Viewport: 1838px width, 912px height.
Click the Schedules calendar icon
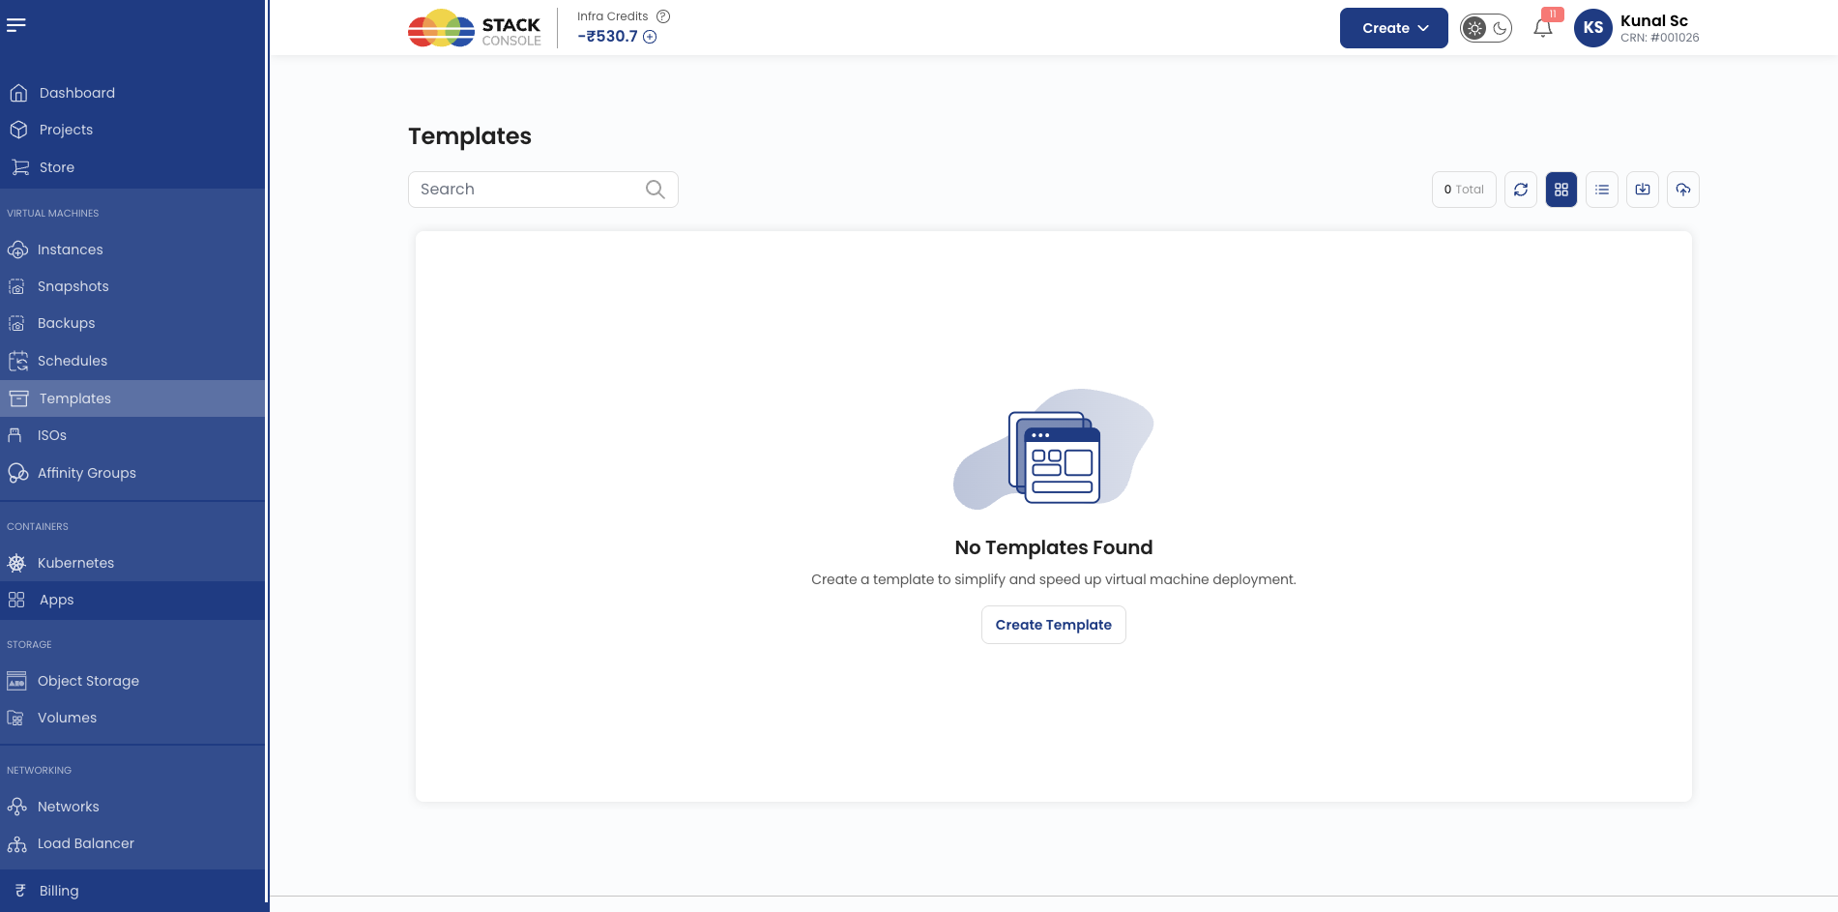[x=18, y=361]
